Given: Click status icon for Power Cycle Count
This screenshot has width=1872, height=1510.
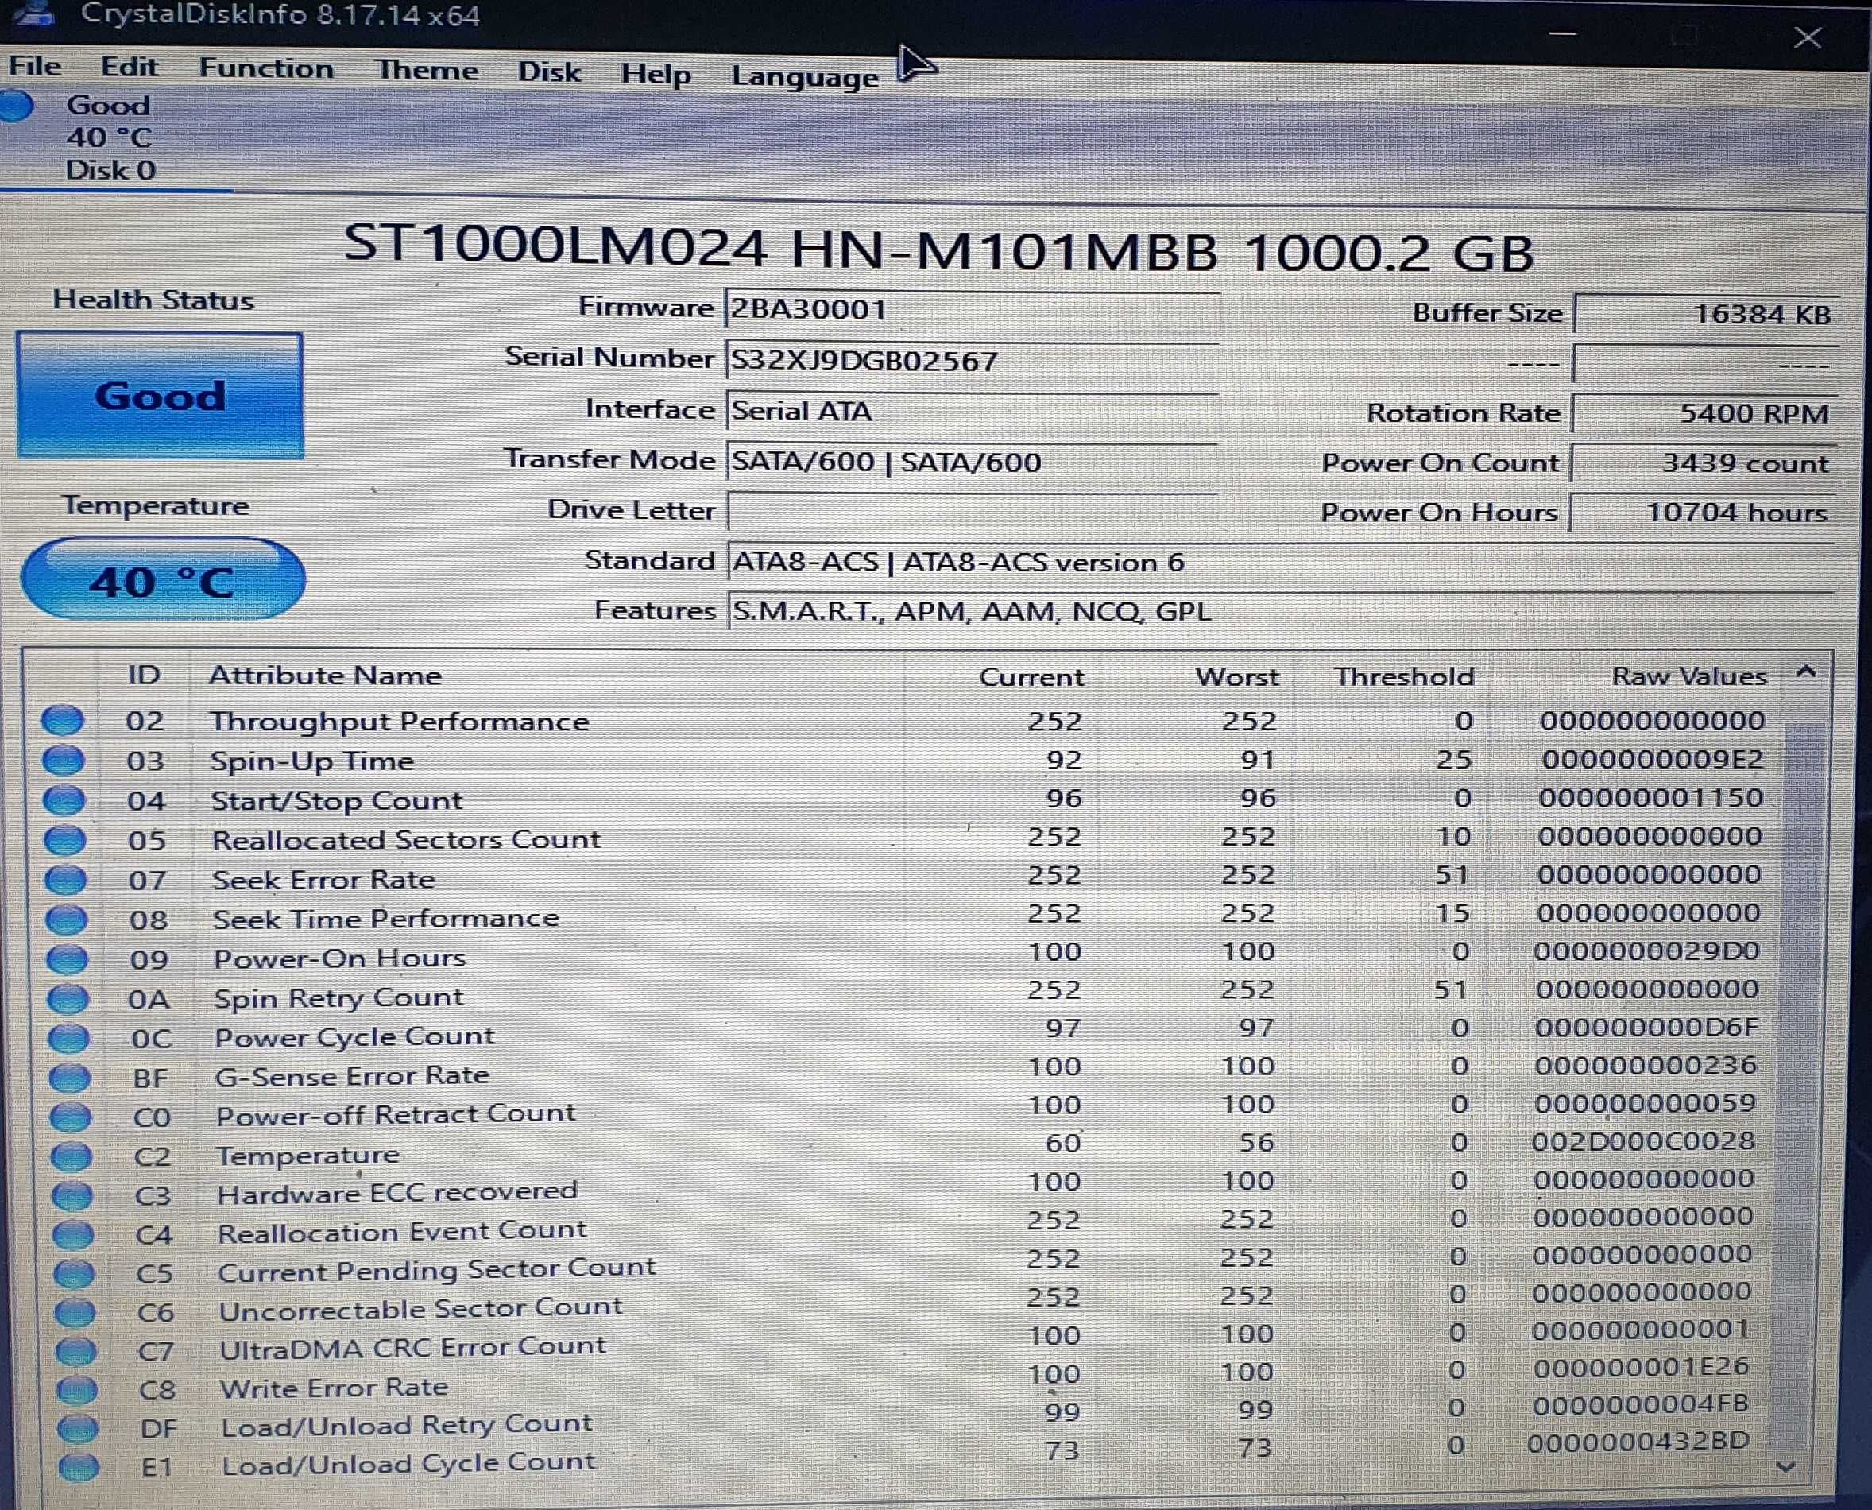Looking at the screenshot, I should click(x=70, y=1039).
